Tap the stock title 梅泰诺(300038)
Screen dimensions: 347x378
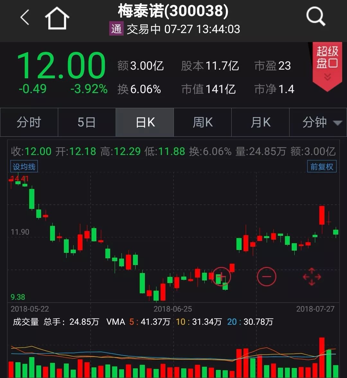click(x=173, y=11)
